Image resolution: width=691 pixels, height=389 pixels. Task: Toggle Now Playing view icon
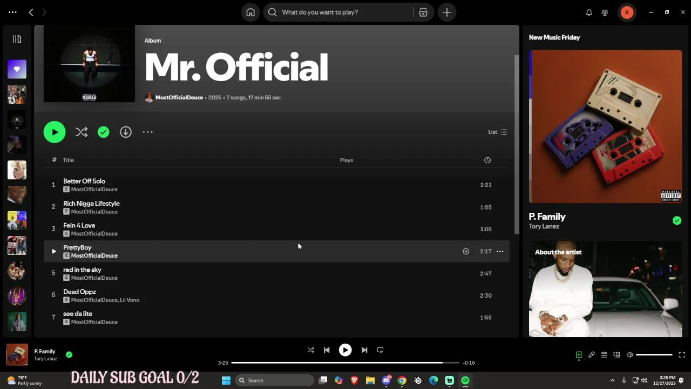579,355
